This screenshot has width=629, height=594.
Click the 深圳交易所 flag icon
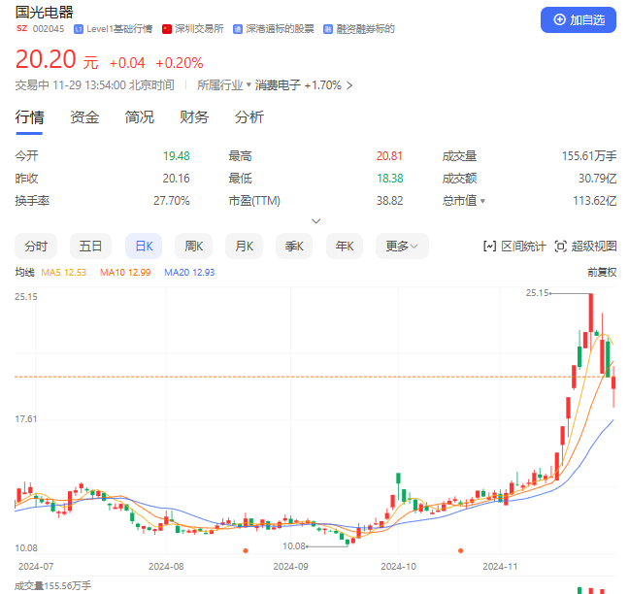tap(167, 29)
